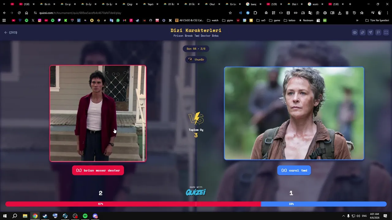This screenshot has height=220, width=392.
Task: Open the taskbar clock showing 4:01 AM
Action: tap(374, 216)
